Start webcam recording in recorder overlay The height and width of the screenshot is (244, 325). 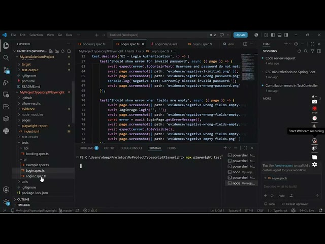pyautogui.click(x=314, y=140)
